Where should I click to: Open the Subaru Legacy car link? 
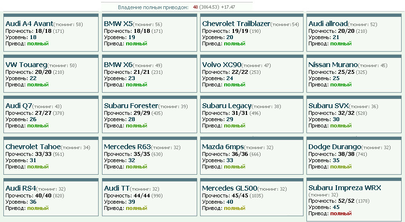click(227, 106)
